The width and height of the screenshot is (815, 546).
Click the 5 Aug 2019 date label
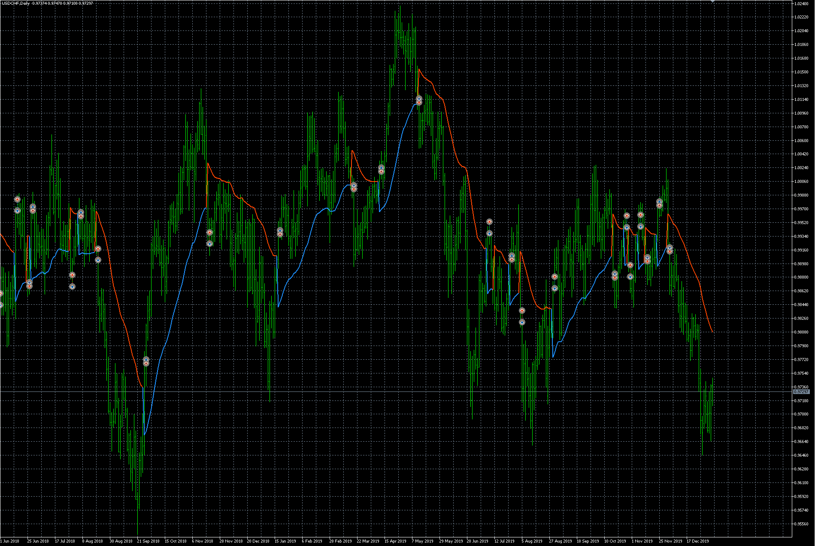pyautogui.click(x=532, y=541)
